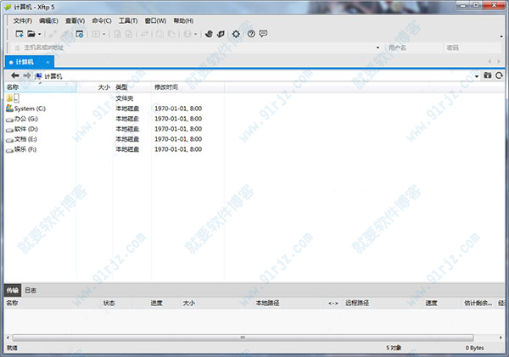Switch to the 日志 tab
Viewport: 509px width, 357px height.
(x=30, y=290)
